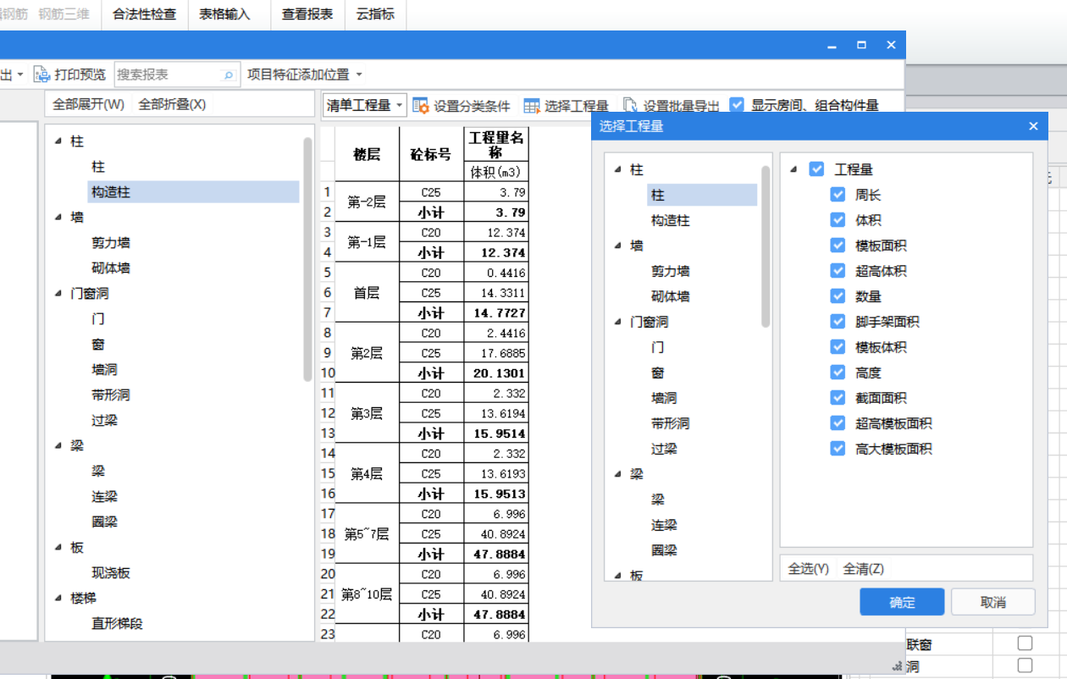Image resolution: width=1067 pixels, height=679 pixels.
Task: Uncheck the 模板体积 checkbox
Action: pyautogui.click(x=838, y=347)
